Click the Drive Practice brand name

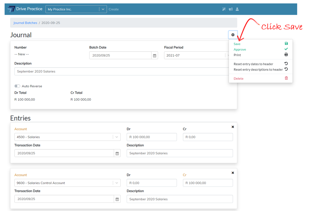tap(29, 9)
